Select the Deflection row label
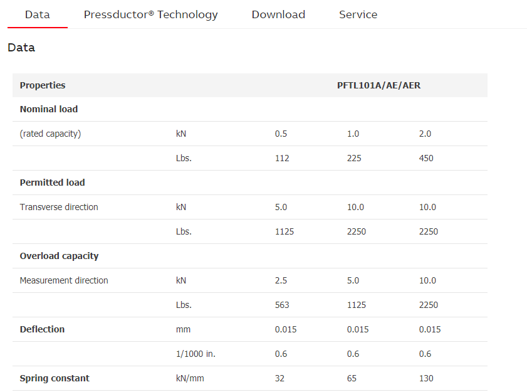 click(x=42, y=329)
